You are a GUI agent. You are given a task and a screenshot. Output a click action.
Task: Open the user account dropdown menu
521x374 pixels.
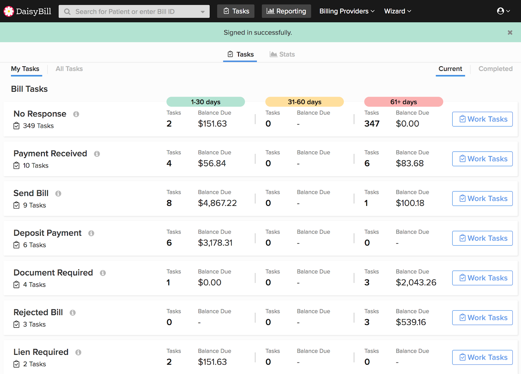[503, 11]
